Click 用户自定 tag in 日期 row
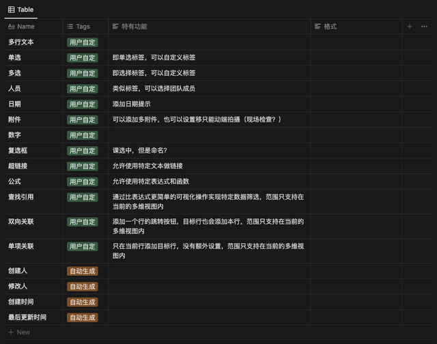Viewport: 437px width, 344px height. [82, 104]
